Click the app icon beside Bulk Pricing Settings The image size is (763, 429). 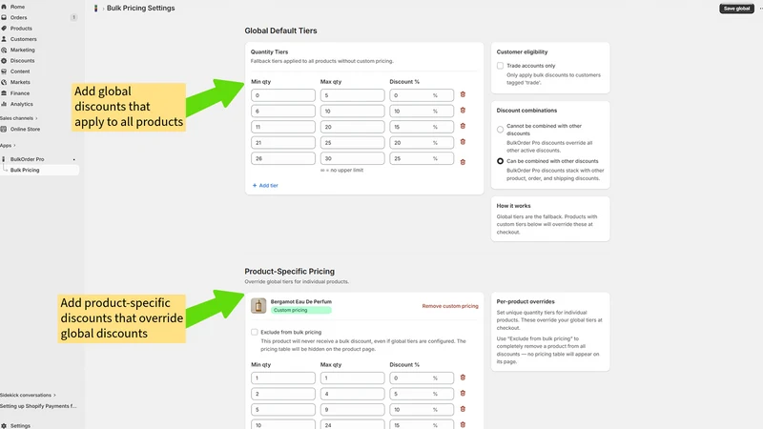pos(96,9)
